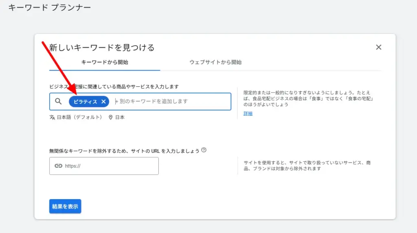Click the キーワード プランナー page title

click(50, 7)
